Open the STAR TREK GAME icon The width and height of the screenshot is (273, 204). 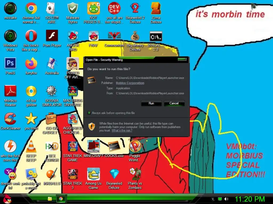pyautogui.click(x=73, y=147)
